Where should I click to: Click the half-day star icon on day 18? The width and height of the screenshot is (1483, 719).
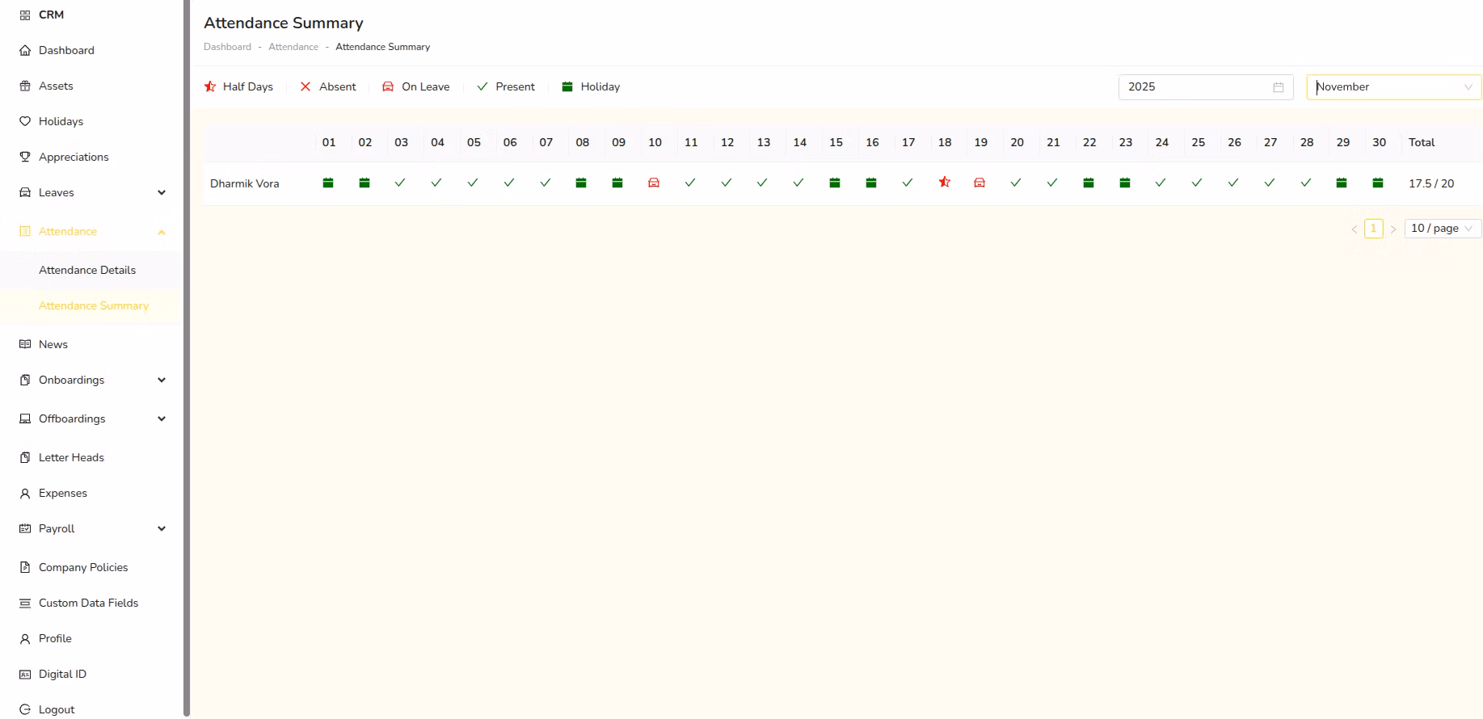[944, 183]
